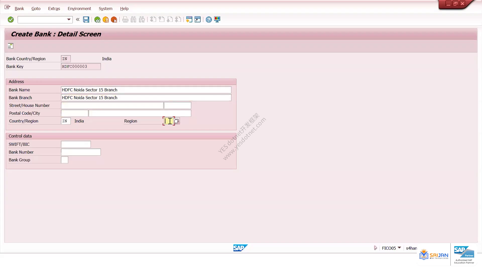Open the Region field search help button

point(177,121)
